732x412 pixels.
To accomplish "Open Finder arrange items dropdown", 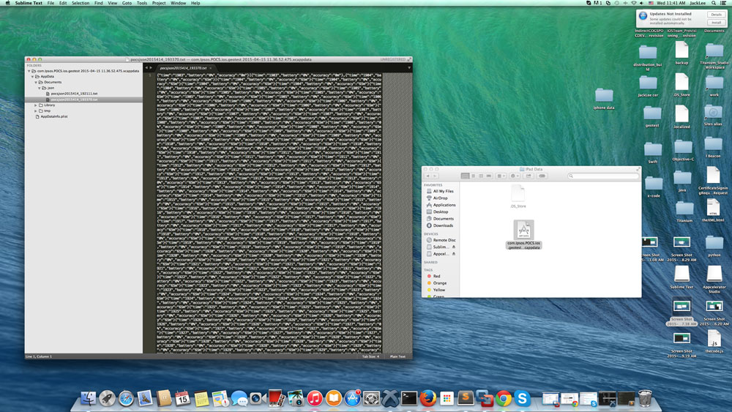I will 501,176.
